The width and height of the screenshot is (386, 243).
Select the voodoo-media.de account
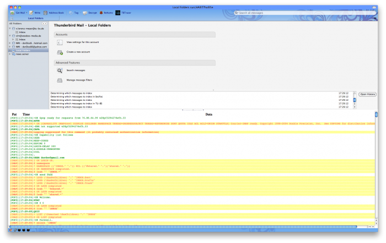28,36
